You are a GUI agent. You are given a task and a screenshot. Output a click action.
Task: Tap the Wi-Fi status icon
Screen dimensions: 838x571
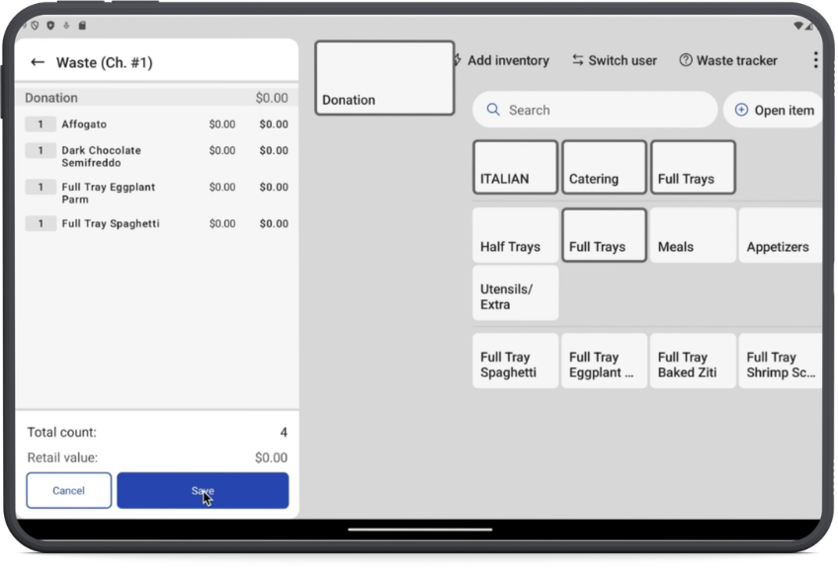tap(798, 25)
